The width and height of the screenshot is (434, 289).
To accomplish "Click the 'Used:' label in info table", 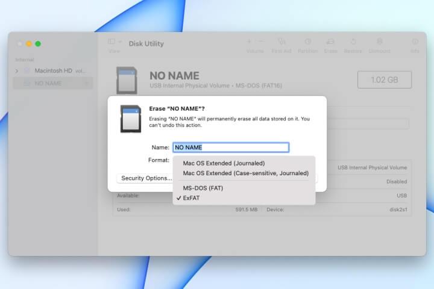I will click(124, 210).
